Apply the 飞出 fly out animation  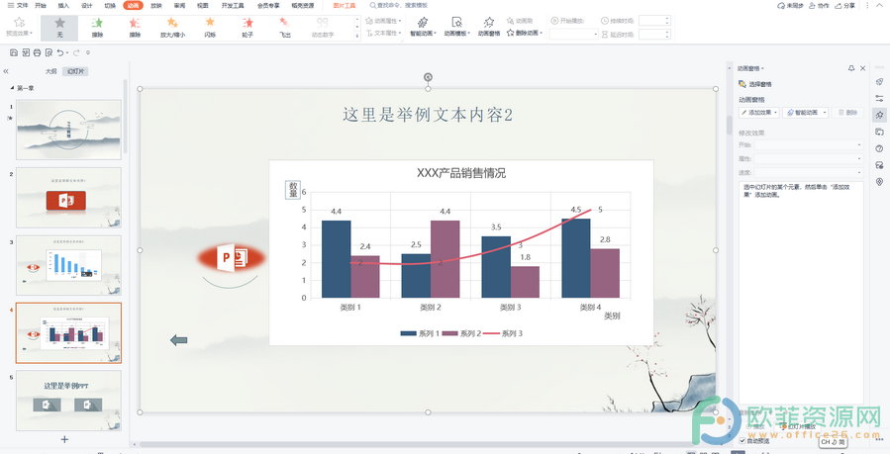(x=285, y=28)
